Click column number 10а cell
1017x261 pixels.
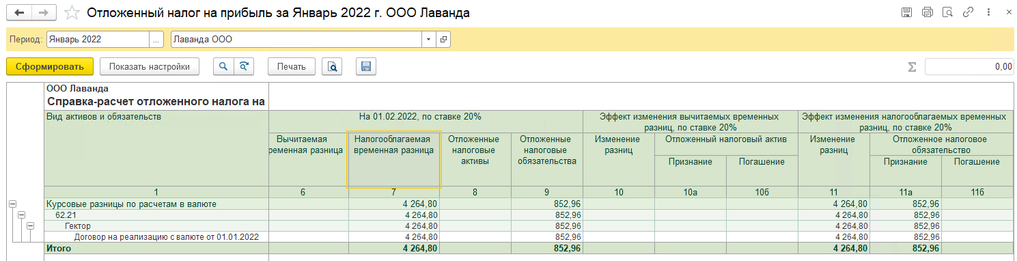coord(690,193)
